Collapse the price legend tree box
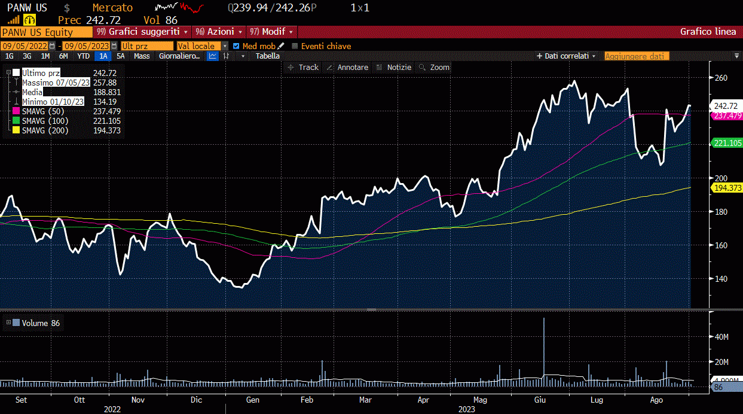 tap(8, 72)
